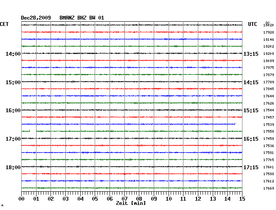The height and width of the screenshot is (210, 276).
Task: Select the DC value "17626"
Action: pos(269,103)
